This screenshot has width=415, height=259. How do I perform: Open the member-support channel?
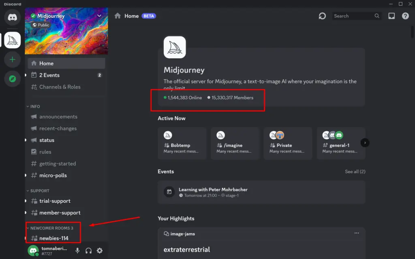click(66, 213)
